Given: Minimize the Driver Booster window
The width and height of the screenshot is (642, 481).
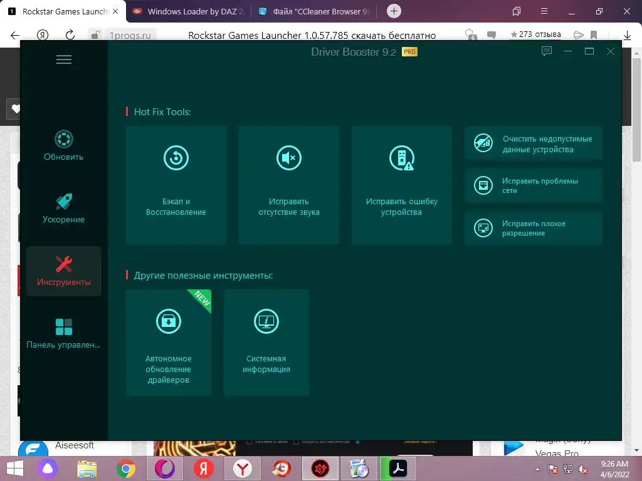Looking at the screenshot, I should click(568, 51).
